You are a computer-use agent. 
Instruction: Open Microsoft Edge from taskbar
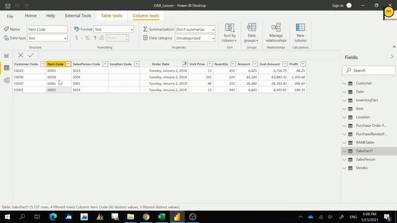point(53,217)
